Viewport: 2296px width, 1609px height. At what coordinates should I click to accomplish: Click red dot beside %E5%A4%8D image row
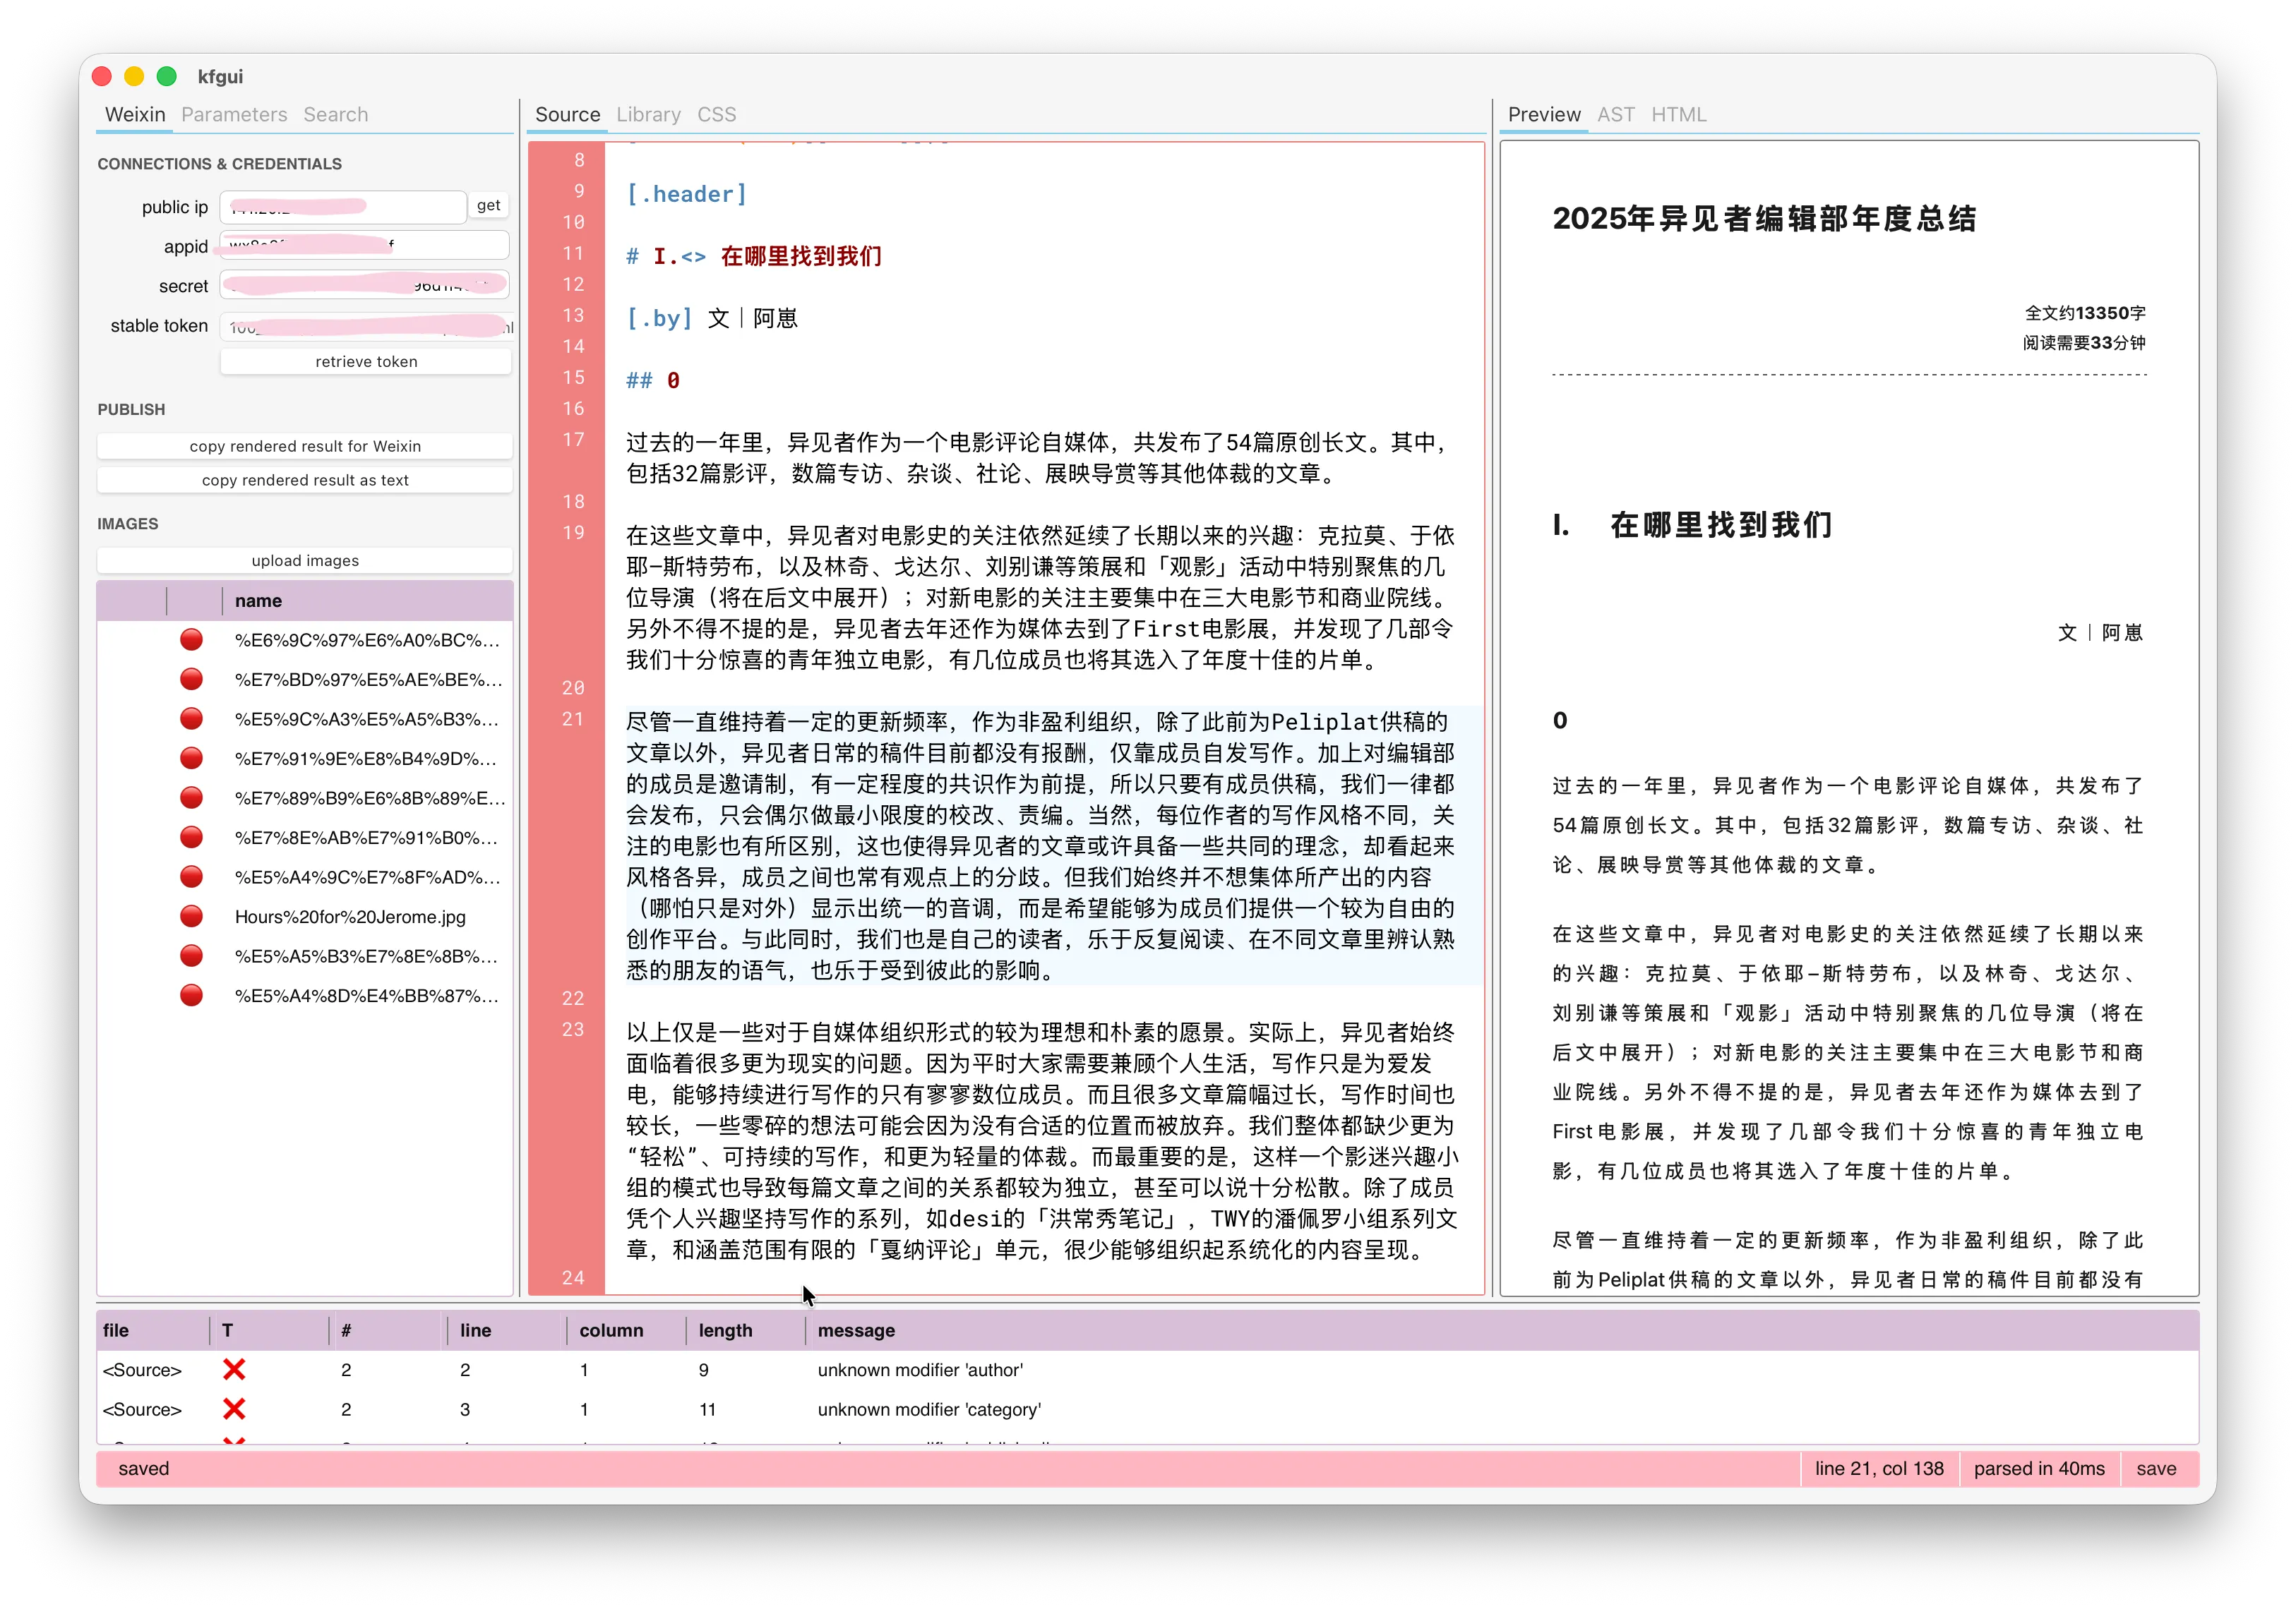[191, 995]
